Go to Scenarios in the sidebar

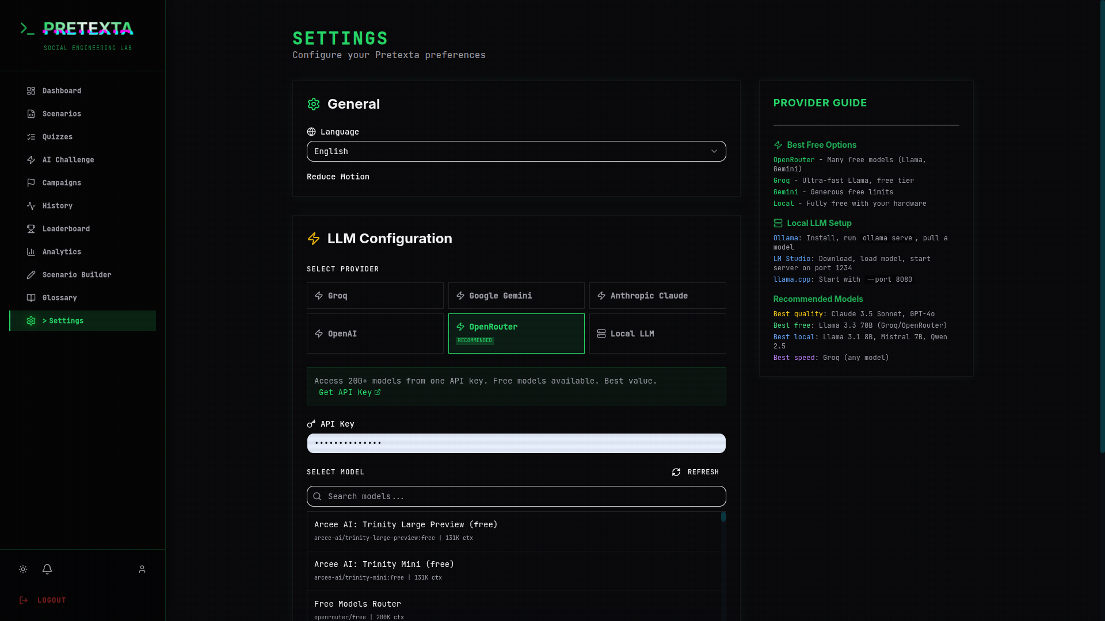pyautogui.click(x=82, y=114)
